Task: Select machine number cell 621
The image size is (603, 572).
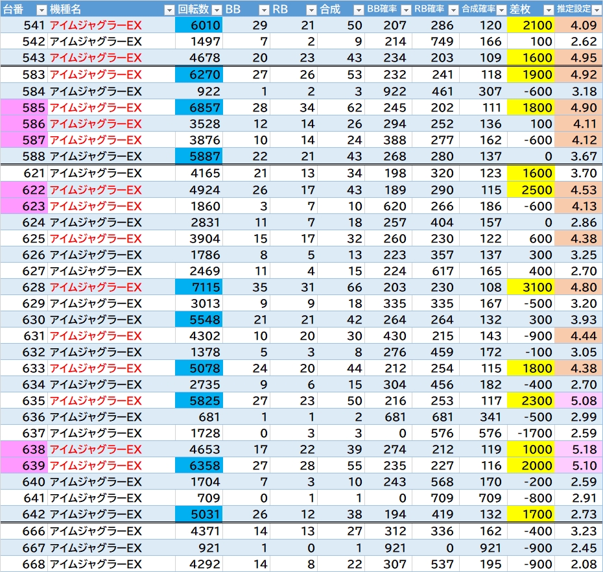Action: 24,173
